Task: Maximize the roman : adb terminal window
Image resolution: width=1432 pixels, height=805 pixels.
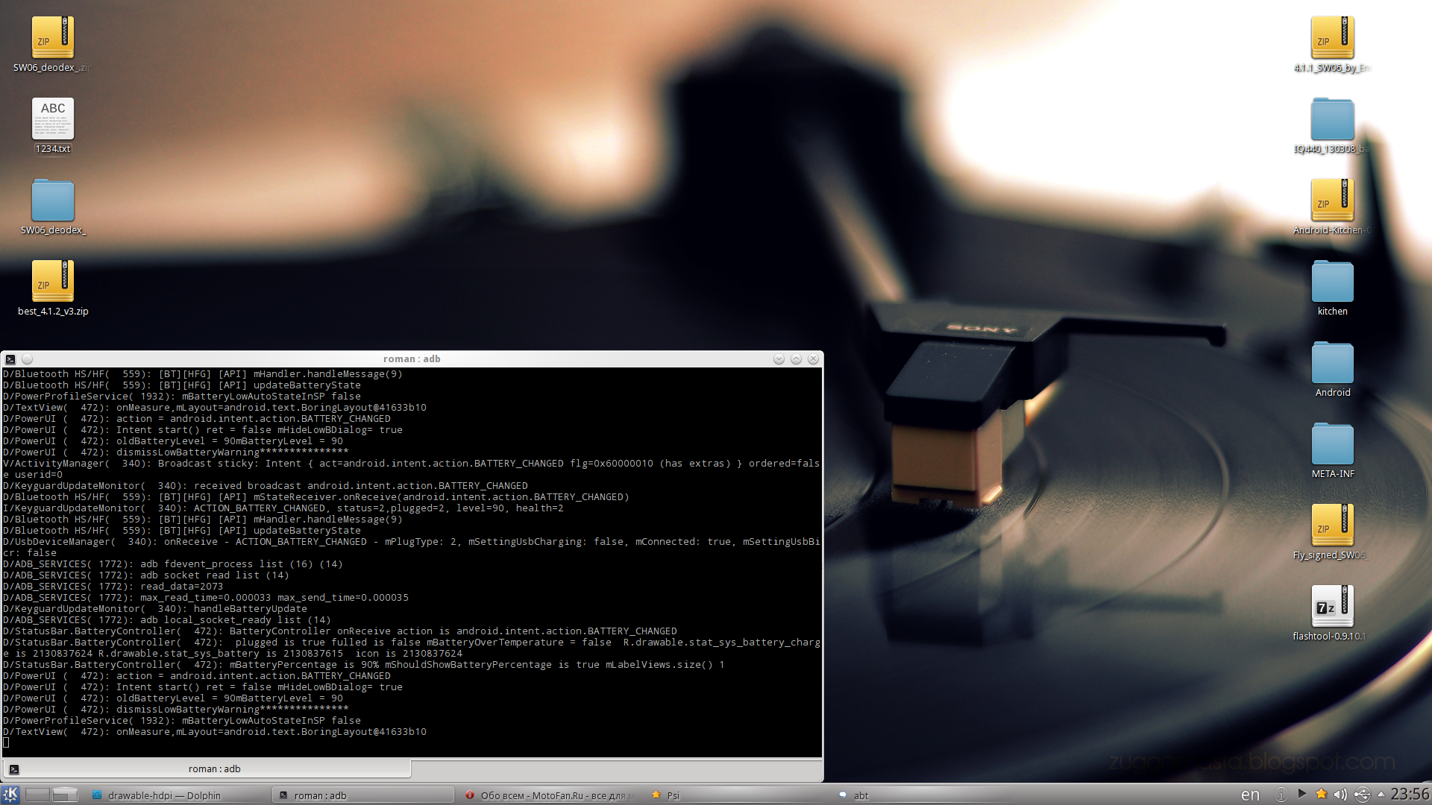Action: tap(796, 359)
